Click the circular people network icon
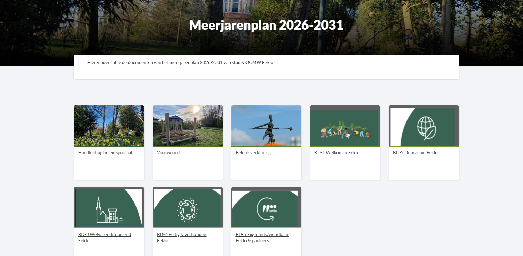The width and height of the screenshot is (523, 256). pos(187,209)
